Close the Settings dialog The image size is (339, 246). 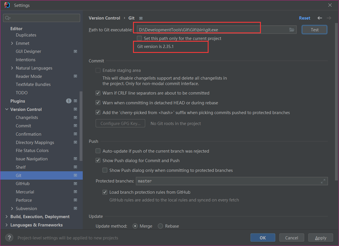click(x=330, y=5)
